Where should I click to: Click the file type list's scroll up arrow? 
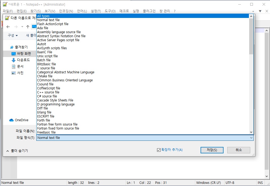tap(251, 16)
